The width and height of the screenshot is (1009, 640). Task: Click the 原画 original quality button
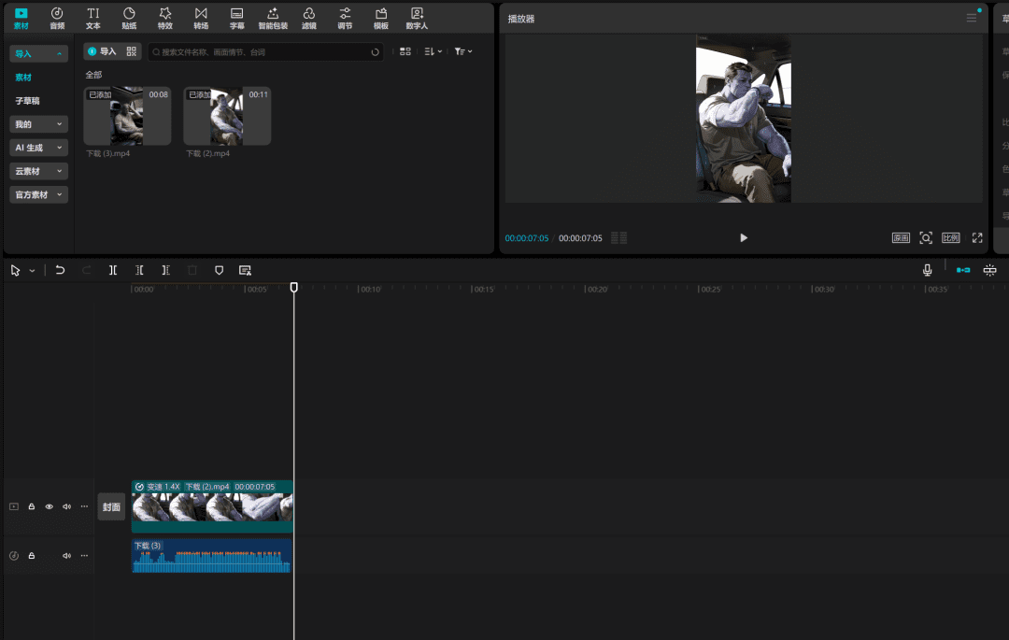pos(901,238)
